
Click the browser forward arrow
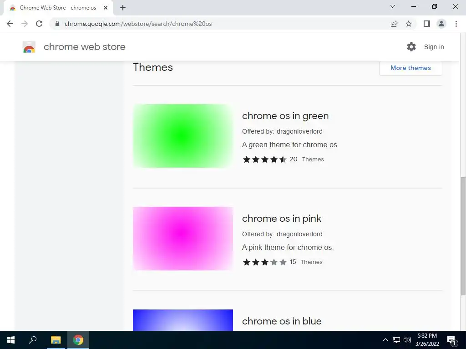point(25,24)
